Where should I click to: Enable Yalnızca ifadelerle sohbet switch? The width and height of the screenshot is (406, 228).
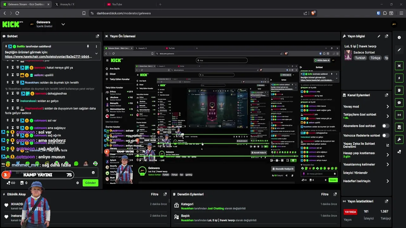385,136
